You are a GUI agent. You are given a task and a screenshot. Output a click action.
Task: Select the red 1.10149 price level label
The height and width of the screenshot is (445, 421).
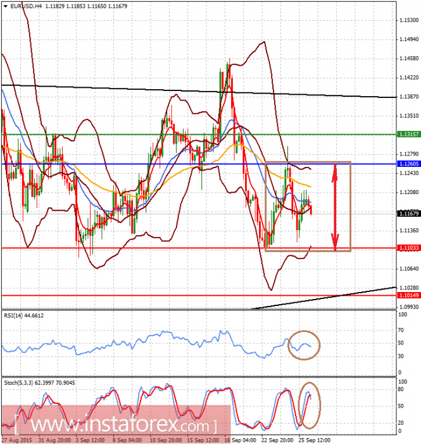coord(409,295)
